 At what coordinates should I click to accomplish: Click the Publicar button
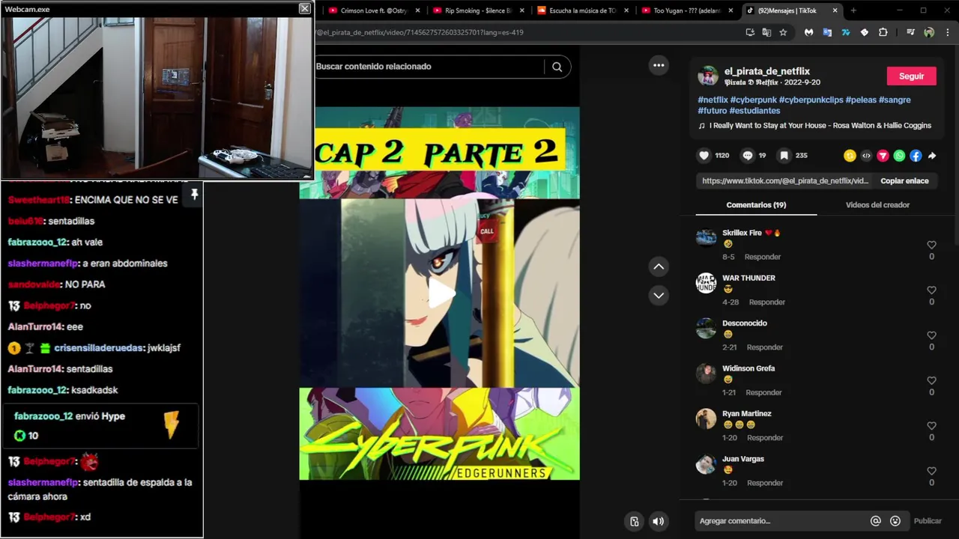928,521
